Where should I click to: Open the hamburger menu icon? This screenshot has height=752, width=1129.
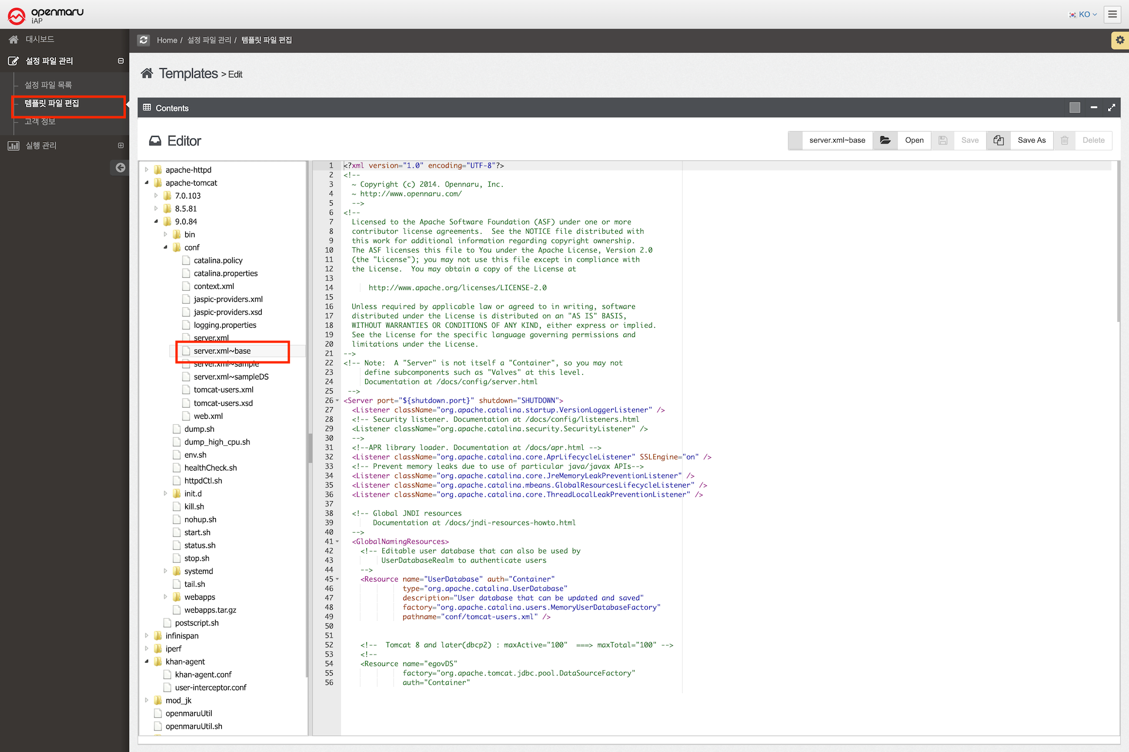[x=1112, y=14]
